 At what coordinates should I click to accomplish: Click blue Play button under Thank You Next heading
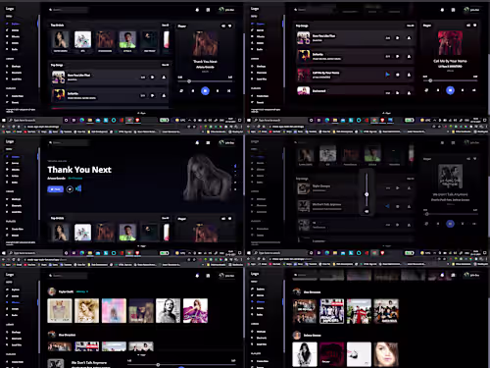pyautogui.click(x=56, y=189)
